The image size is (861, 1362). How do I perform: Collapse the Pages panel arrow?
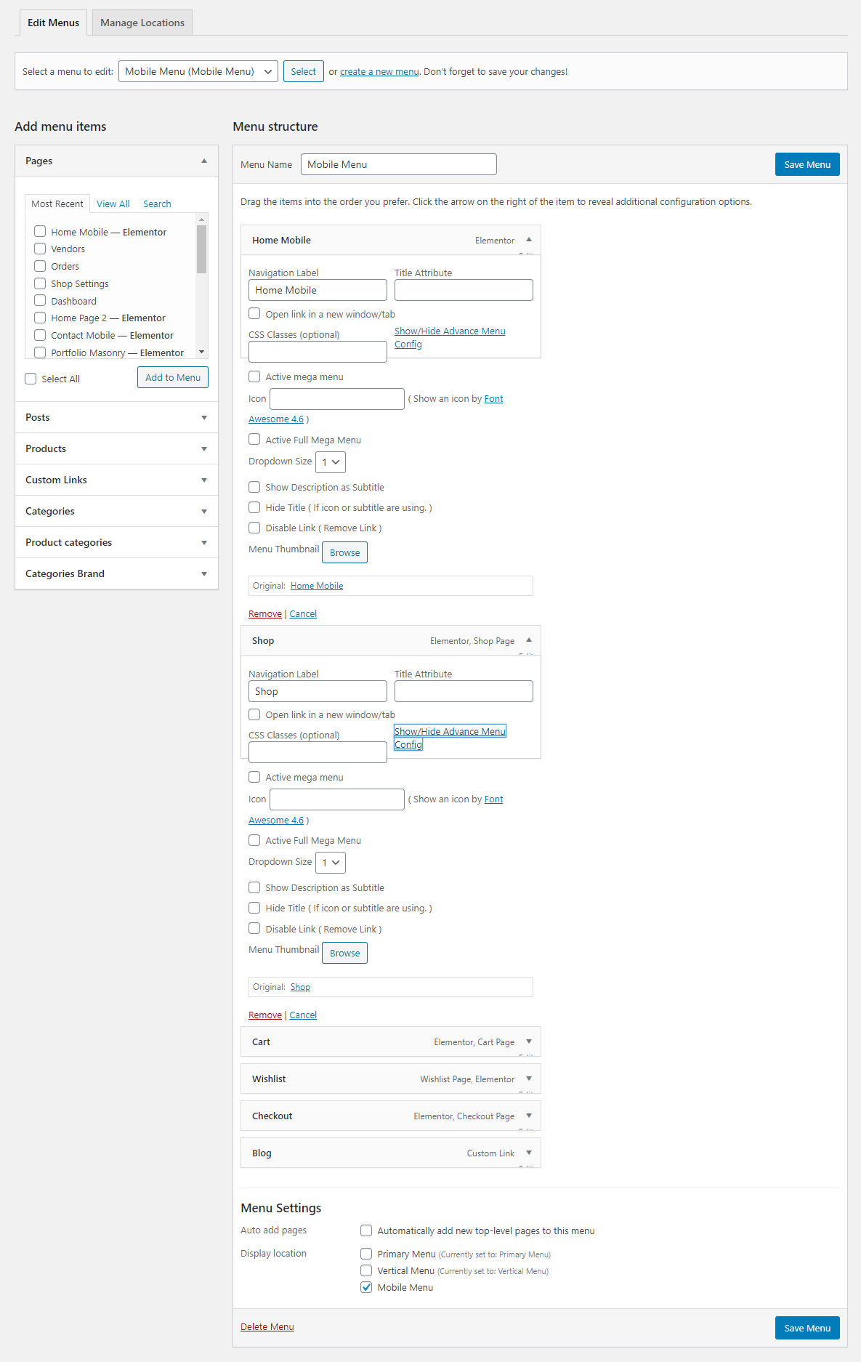204,161
